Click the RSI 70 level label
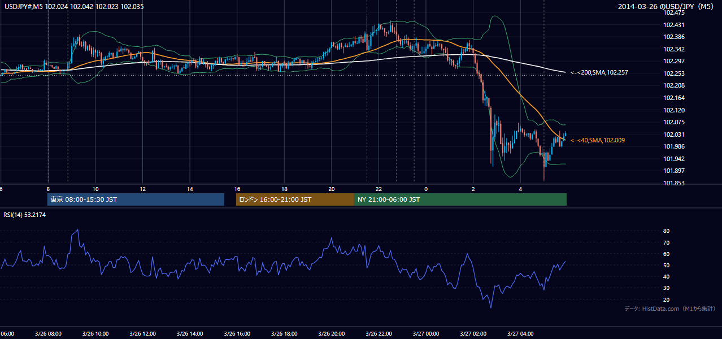The height and width of the screenshot is (339, 722). tap(667, 242)
